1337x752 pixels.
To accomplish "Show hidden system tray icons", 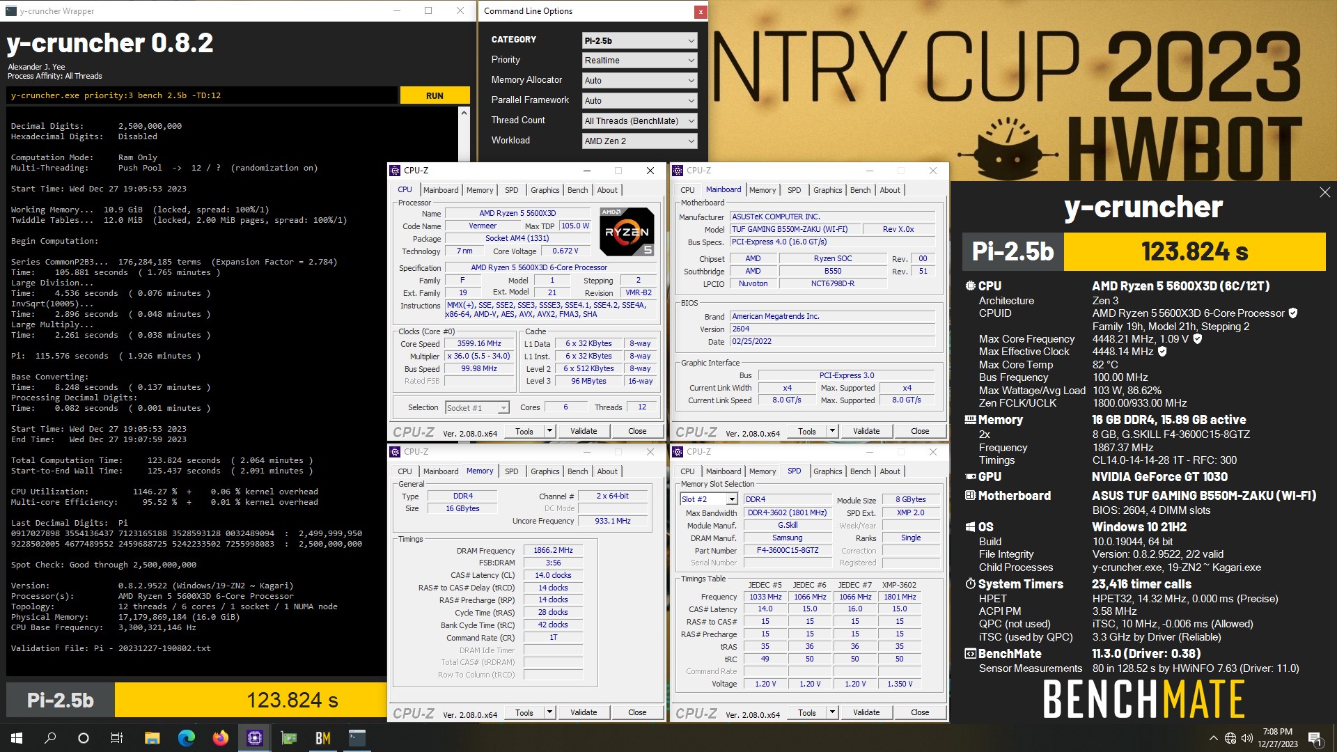I will (1213, 738).
